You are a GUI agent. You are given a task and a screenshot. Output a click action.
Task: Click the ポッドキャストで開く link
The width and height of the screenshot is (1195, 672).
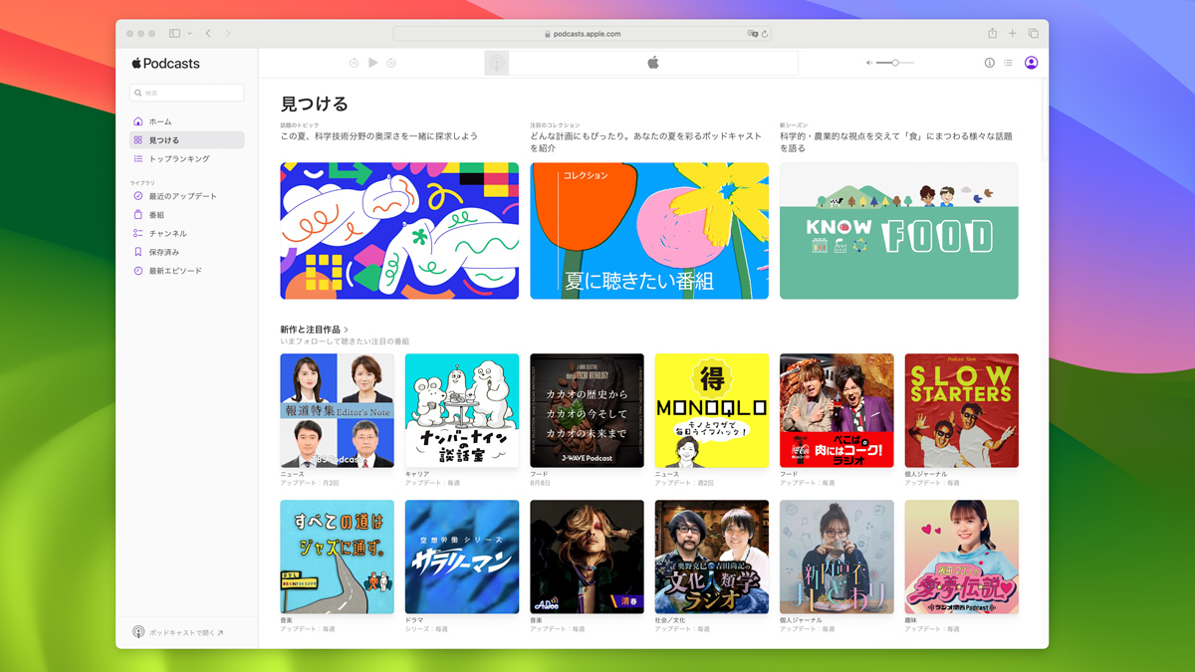pos(179,632)
